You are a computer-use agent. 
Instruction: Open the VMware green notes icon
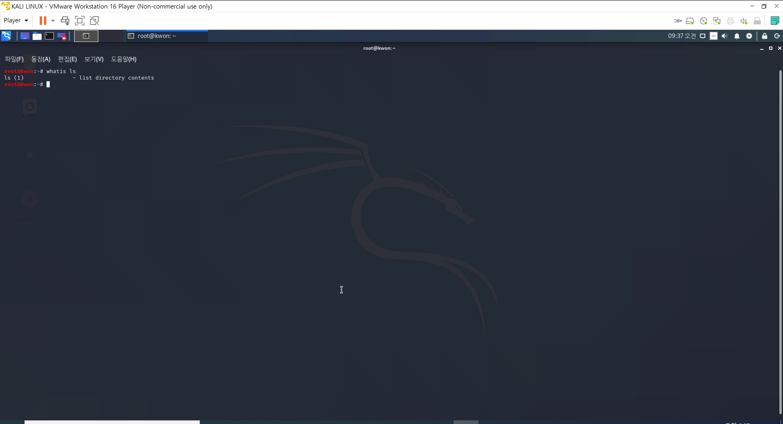coord(775,21)
